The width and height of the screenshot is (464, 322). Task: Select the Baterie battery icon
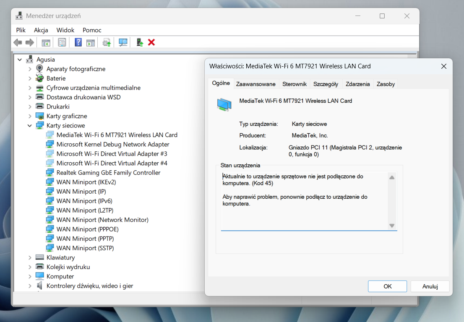pyautogui.click(x=40, y=78)
